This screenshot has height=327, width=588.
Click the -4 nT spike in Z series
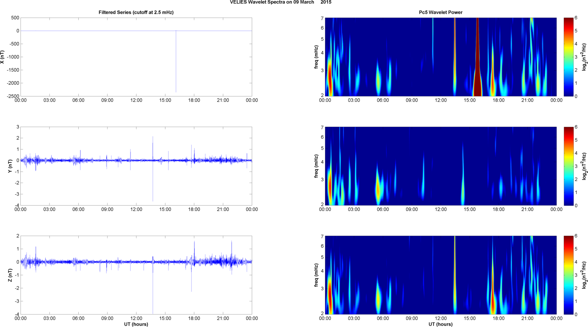[x=153, y=288]
